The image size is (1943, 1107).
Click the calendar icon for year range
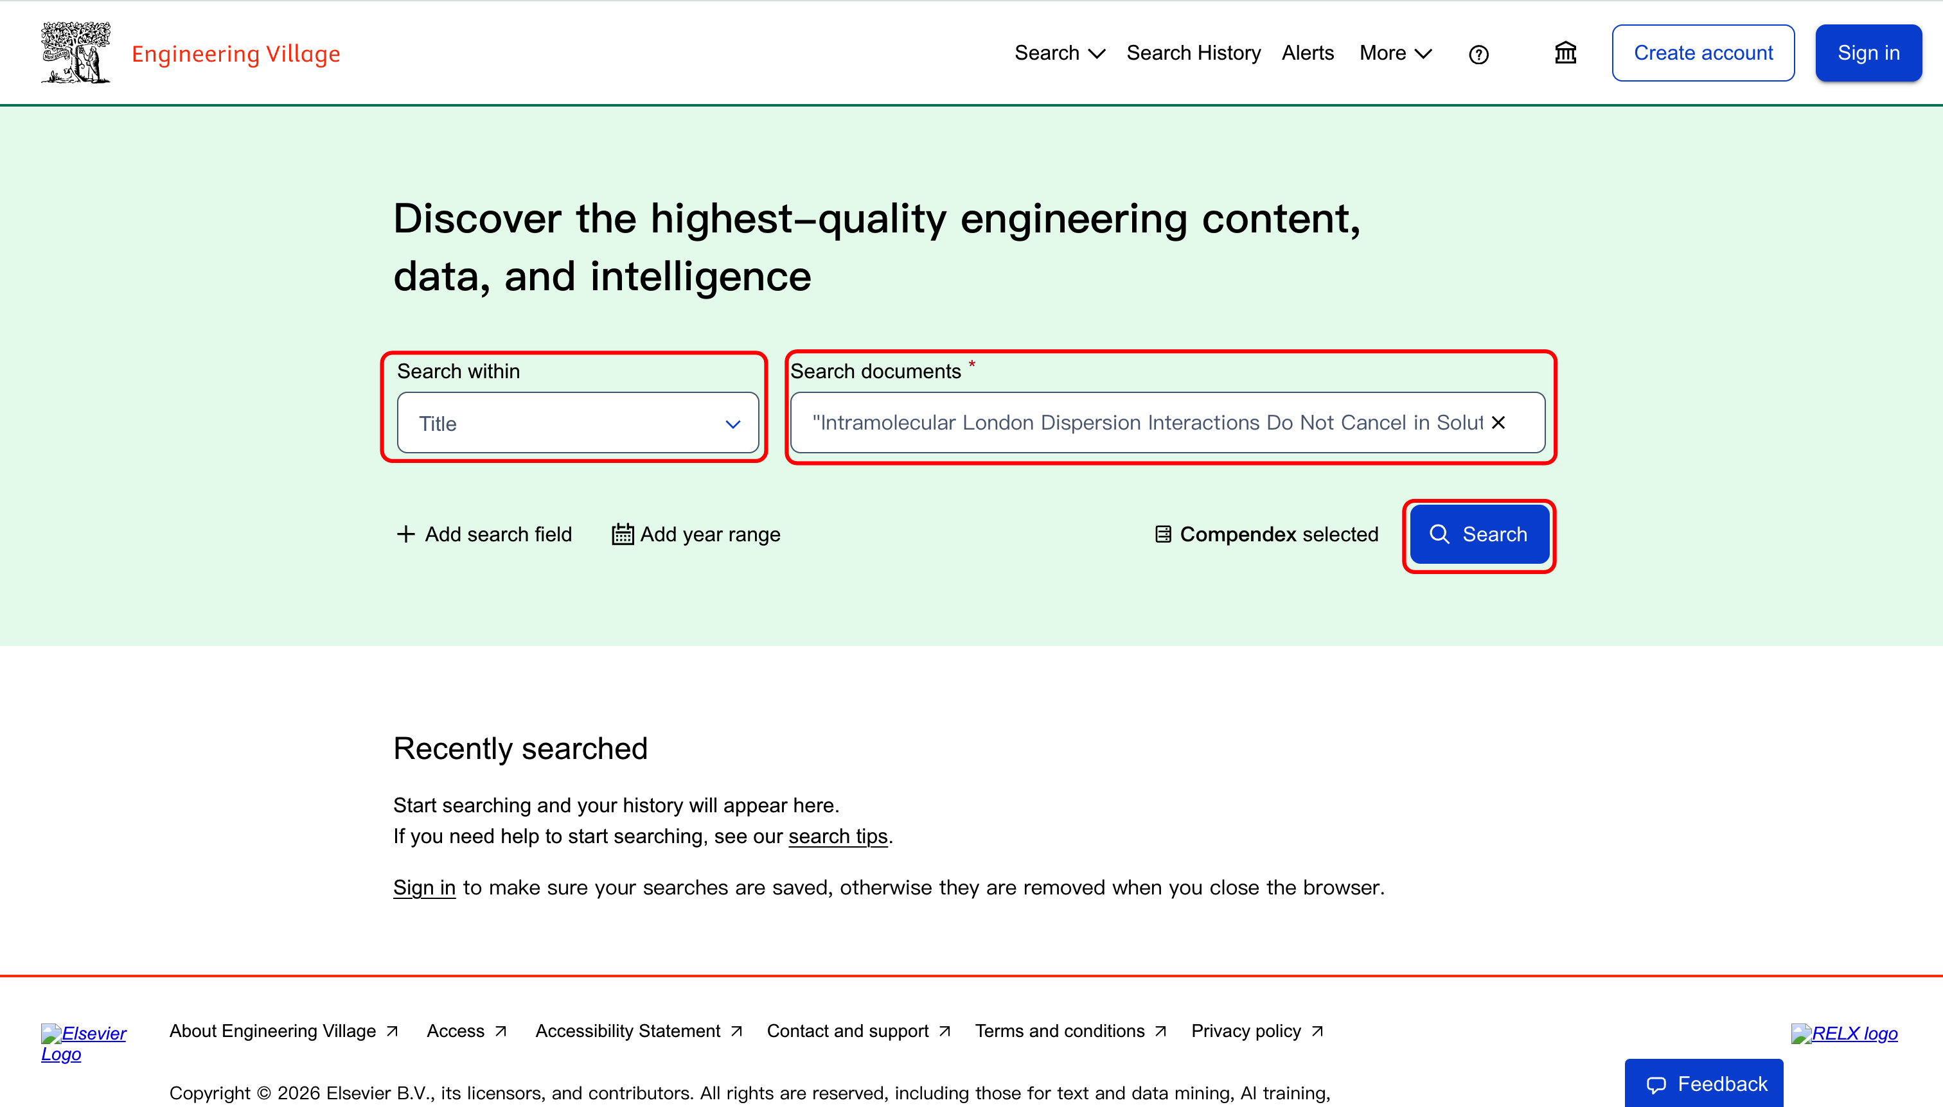point(623,534)
